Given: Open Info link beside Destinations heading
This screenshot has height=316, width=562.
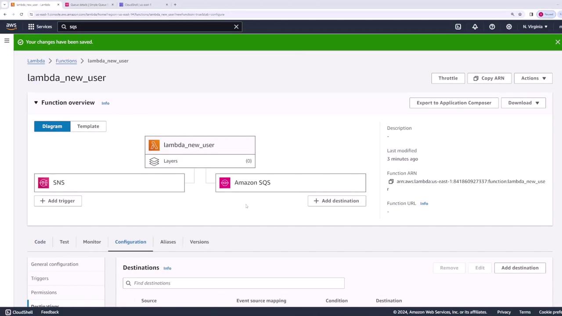Looking at the screenshot, I should point(167,268).
